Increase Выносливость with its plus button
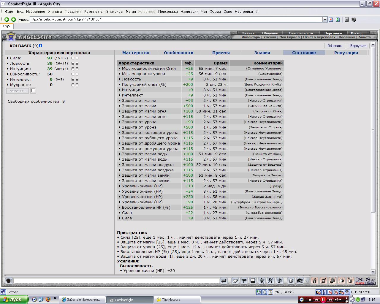The width and height of the screenshot is (380, 304). pyautogui.click(x=77, y=74)
